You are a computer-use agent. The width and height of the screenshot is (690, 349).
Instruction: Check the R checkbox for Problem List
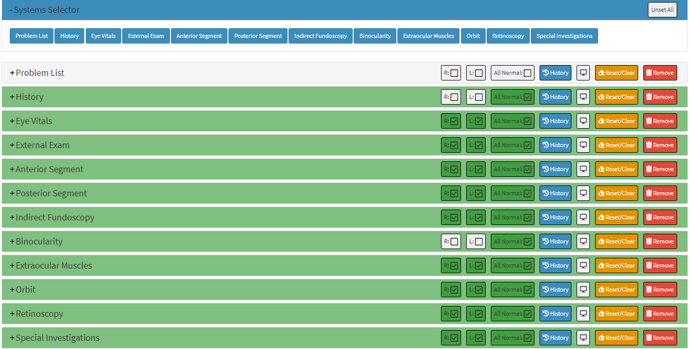[454, 73]
